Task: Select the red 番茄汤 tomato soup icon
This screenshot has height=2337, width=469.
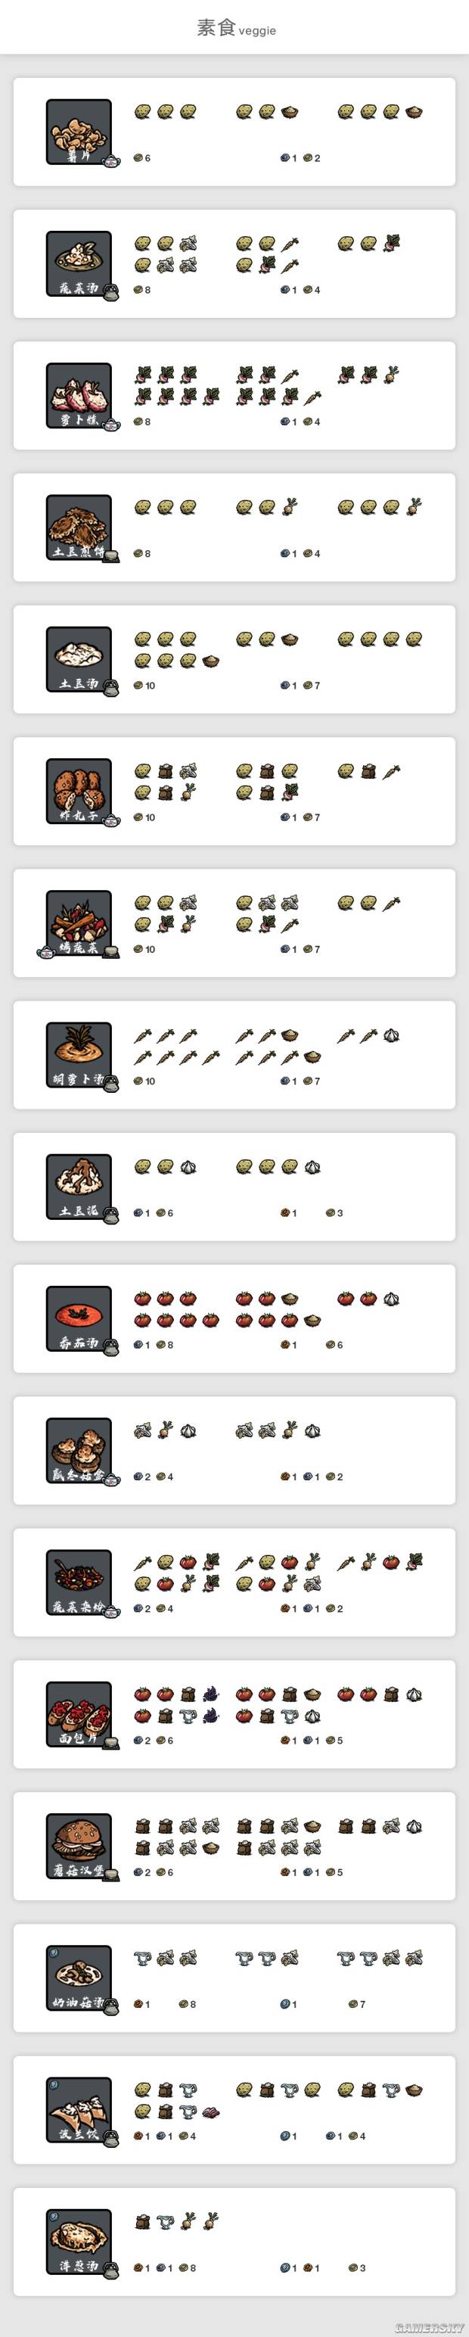Action: [x=79, y=1319]
